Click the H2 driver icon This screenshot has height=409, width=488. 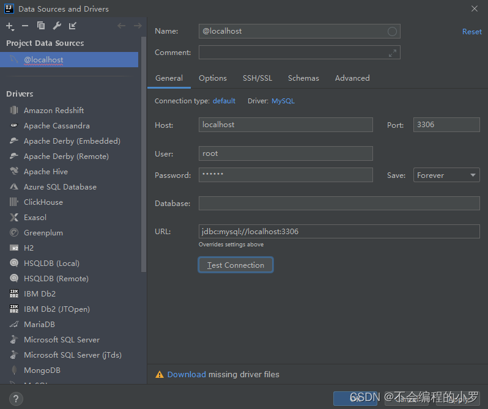point(13,248)
